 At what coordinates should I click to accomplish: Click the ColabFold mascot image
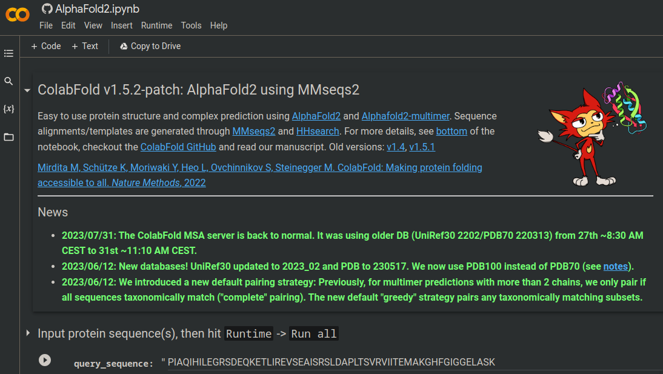coord(591,134)
